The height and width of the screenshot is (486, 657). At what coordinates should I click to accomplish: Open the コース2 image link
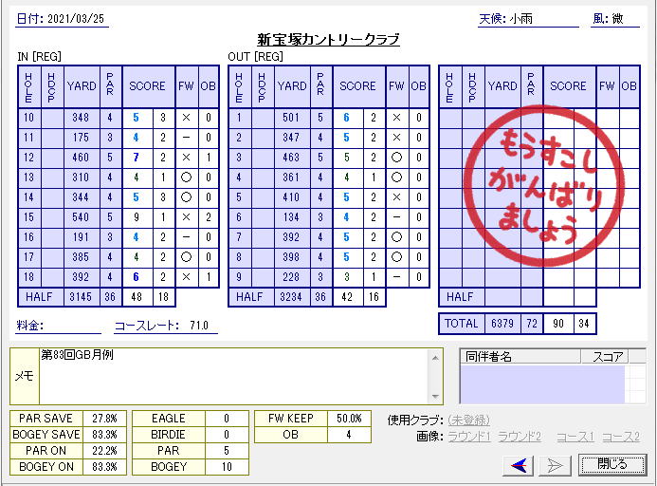point(621,437)
